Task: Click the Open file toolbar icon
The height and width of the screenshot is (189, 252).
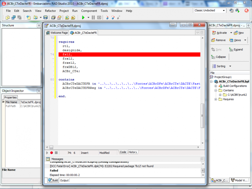Action: click(35, 17)
